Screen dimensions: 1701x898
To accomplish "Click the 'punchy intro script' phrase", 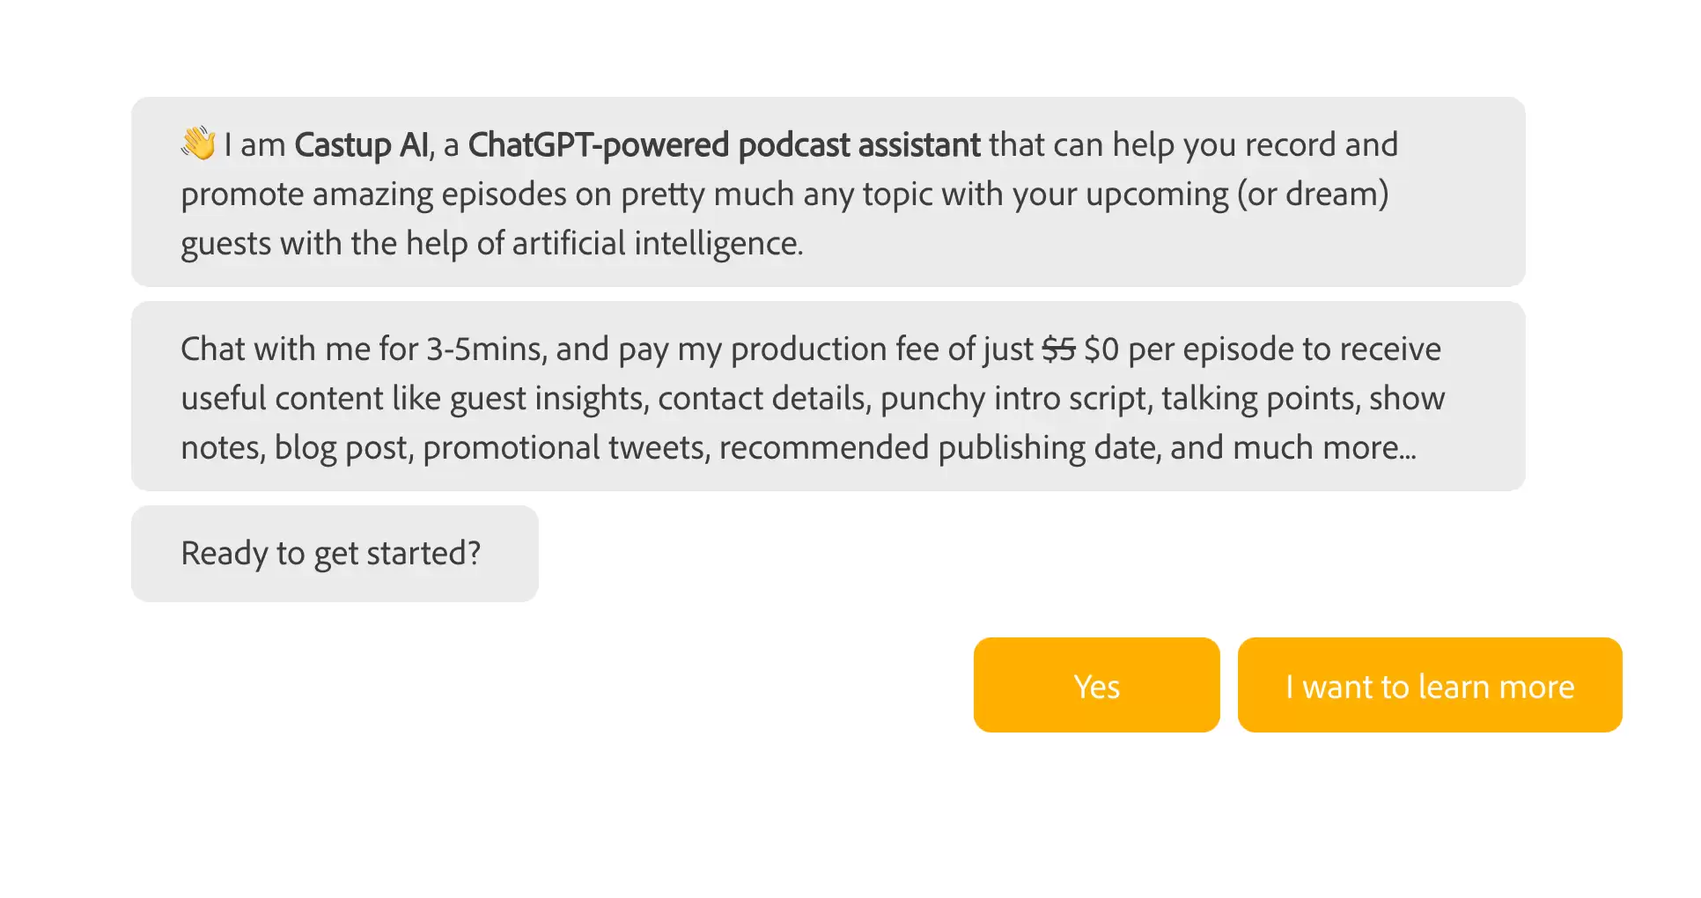I will [1016, 399].
